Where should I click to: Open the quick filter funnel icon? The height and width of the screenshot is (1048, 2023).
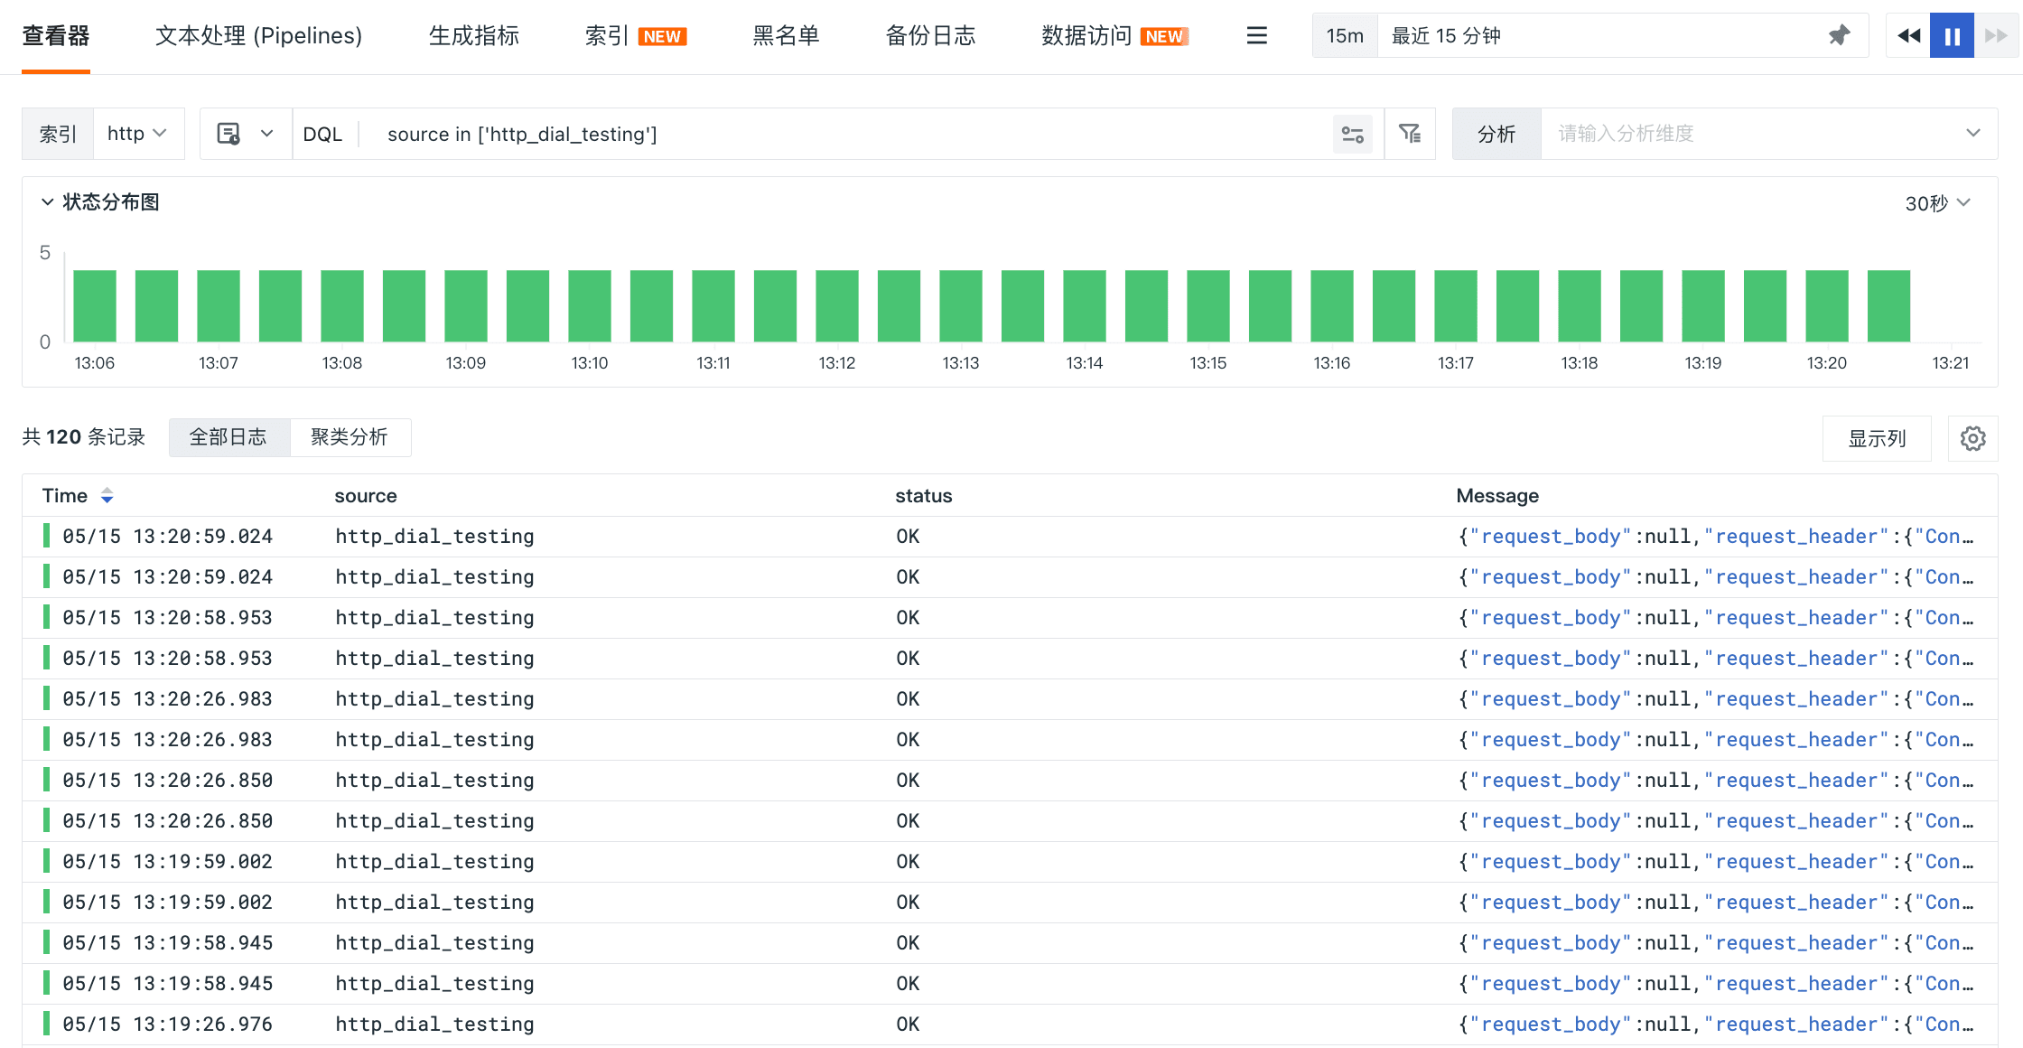[x=1409, y=134]
